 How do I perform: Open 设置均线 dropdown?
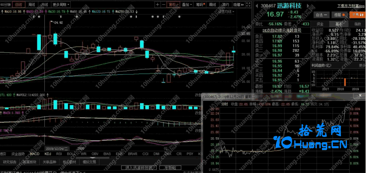click(226, 11)
